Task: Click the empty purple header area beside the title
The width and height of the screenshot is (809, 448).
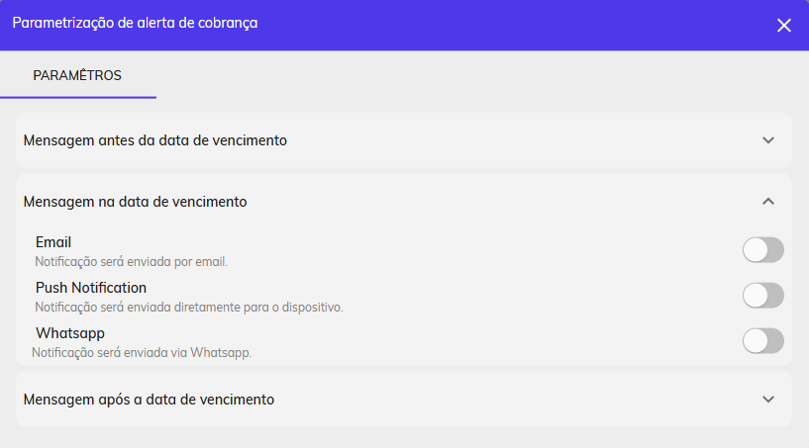Action: tap(516, 25)
